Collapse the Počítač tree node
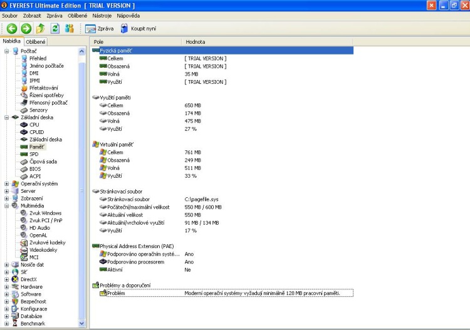The image size is (470, 330). pyautogui.click(x=7, y=51)
